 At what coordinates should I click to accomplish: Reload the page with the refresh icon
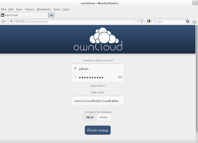pyautogui.click(x=142, y=21)
